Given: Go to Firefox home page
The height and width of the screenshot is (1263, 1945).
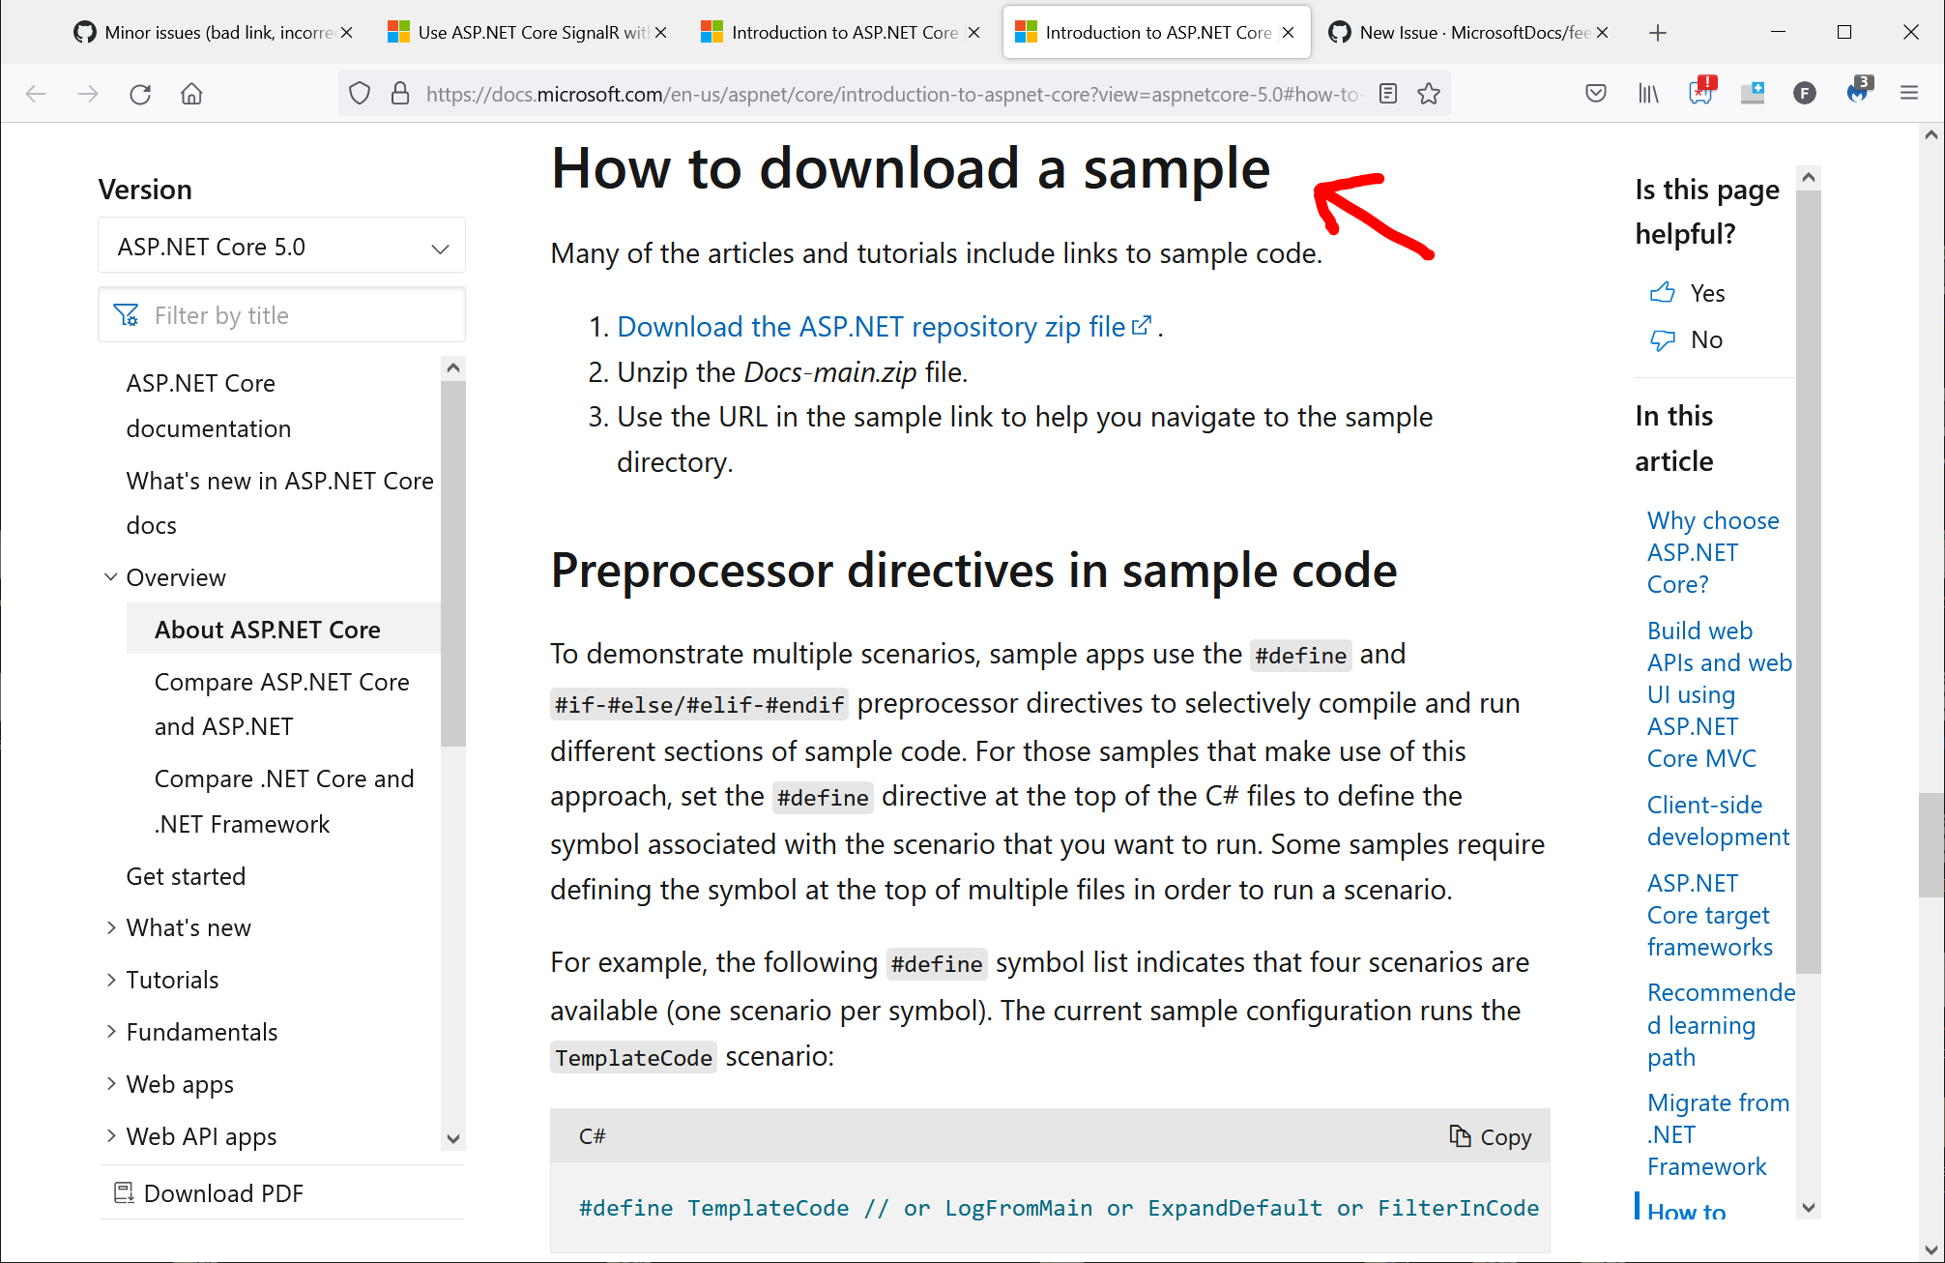Looking at the screenshot, I should [191, 94].
